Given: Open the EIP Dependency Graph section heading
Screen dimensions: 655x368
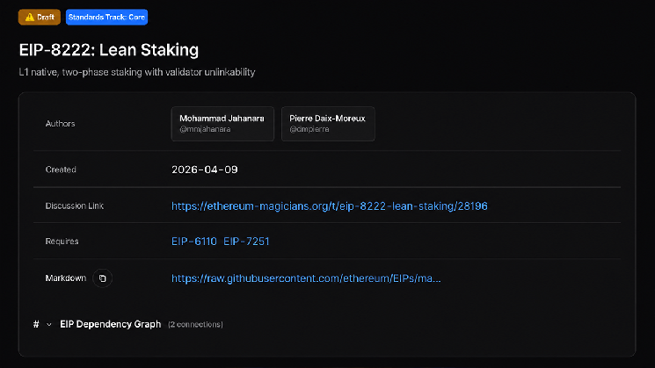Looking at the screenshot, I should click(x=110, y=324).
